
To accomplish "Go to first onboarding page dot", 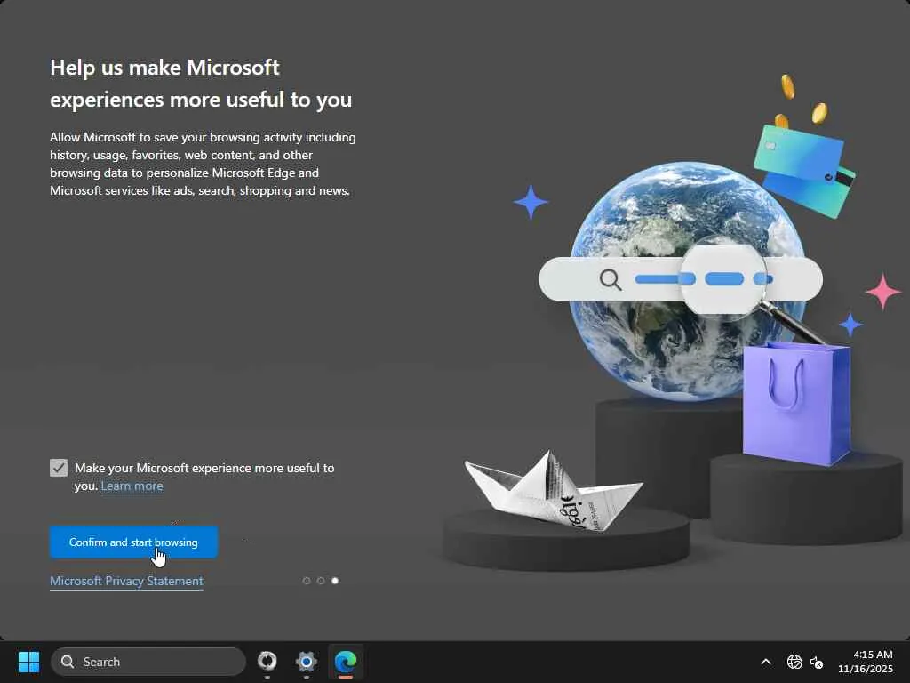I will click(307, 581).
